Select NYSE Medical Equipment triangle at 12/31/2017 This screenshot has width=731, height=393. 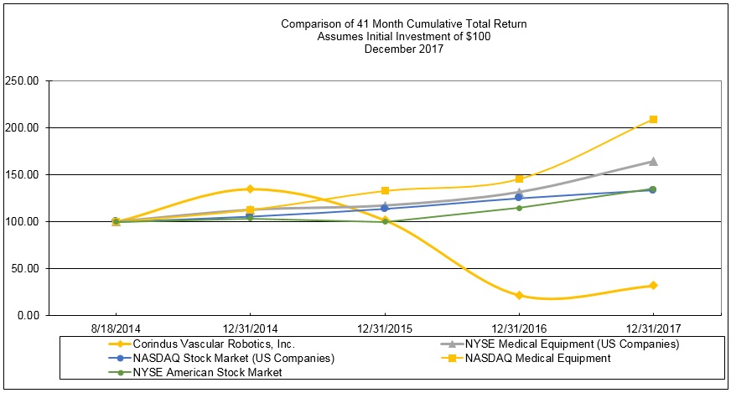(653, 161)
